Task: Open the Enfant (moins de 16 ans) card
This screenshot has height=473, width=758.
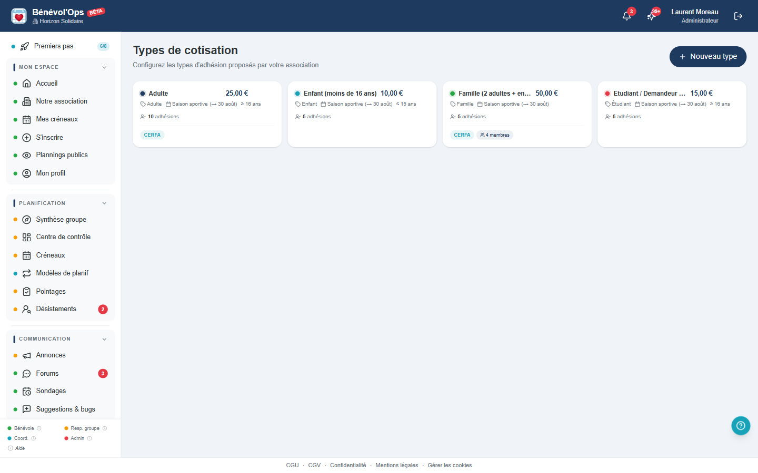Action: point(362,114)
